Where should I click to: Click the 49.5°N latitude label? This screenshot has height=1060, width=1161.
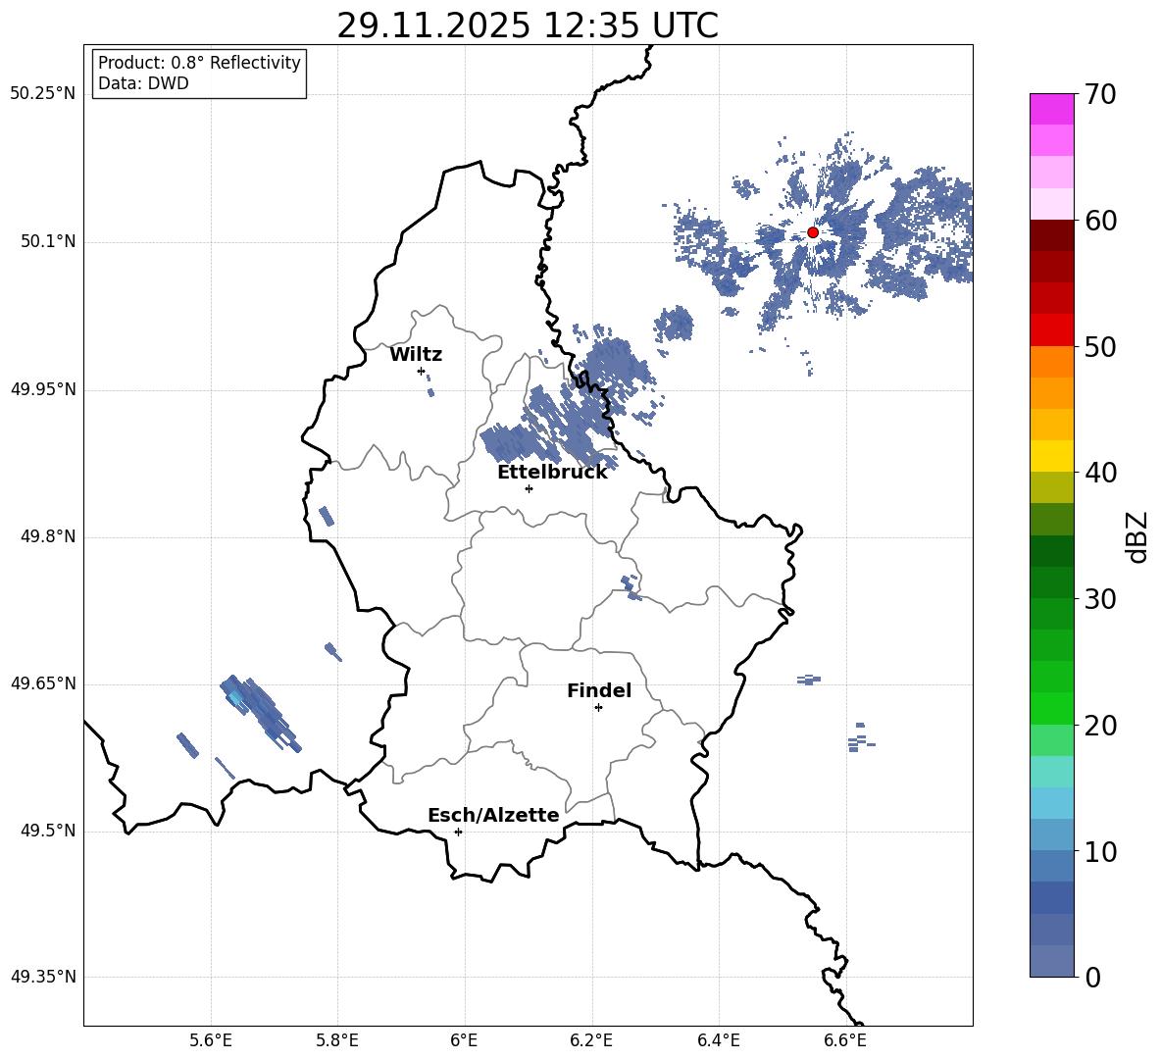coord(48,831)
